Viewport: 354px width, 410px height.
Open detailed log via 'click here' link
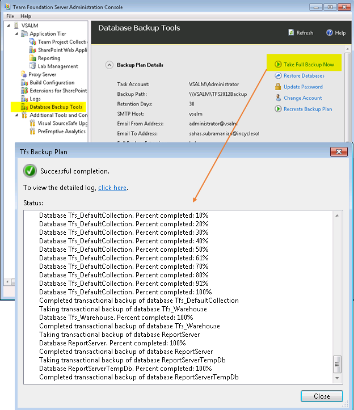coord(112,188)
